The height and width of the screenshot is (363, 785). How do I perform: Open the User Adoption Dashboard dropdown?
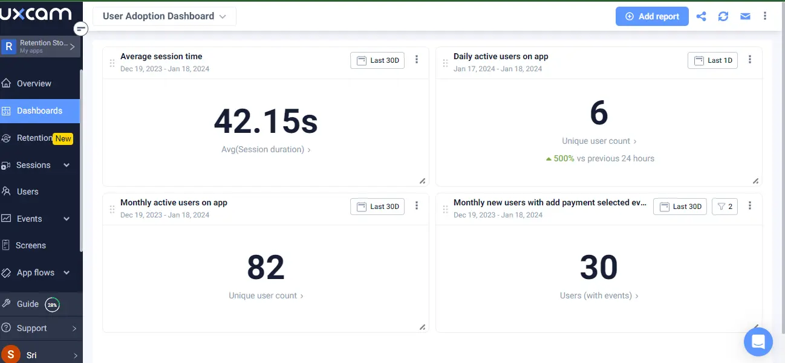tap(164, 16)
